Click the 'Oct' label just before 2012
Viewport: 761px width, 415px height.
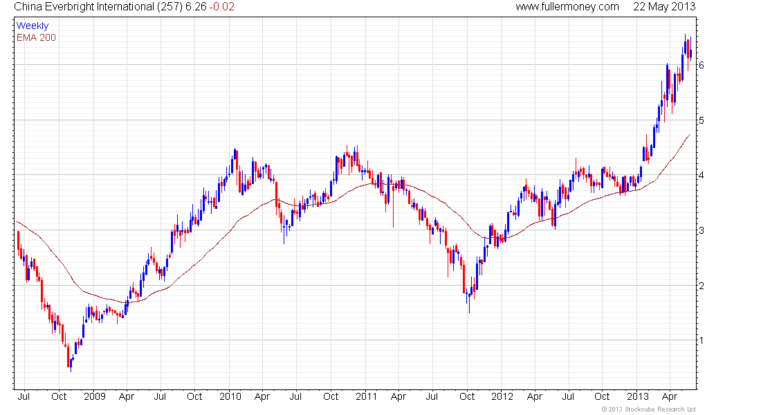pos(467,396)
